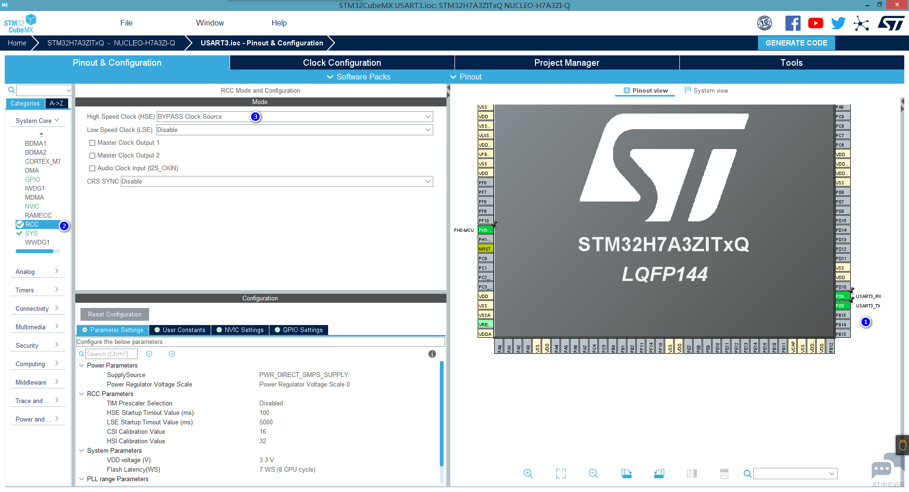909x492 pixels.
Task: Go to previous parameter search result
Action: [149, 354]
